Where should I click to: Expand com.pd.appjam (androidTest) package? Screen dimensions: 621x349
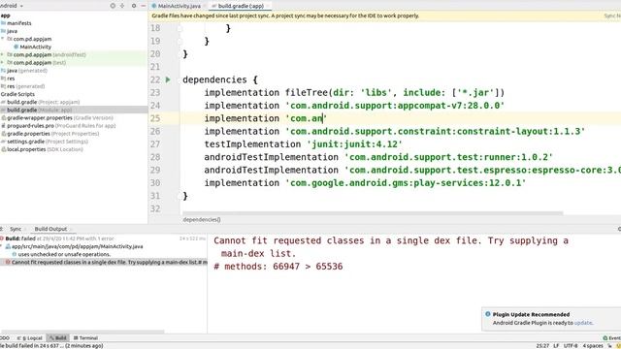point(2,54)
